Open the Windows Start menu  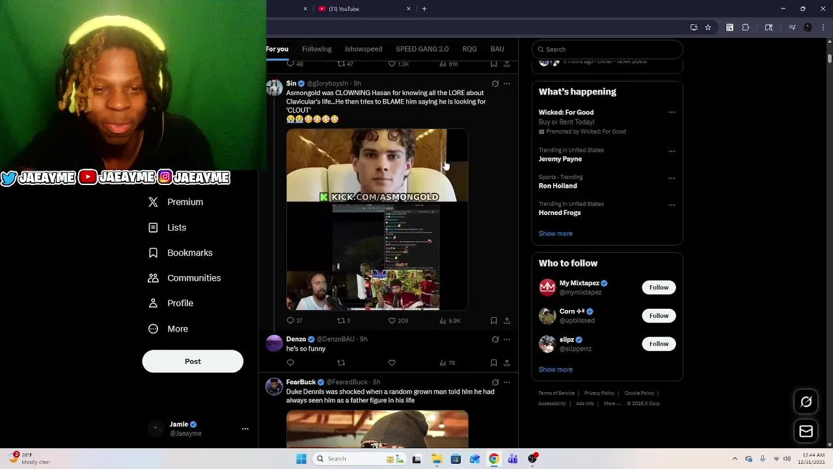point(301,459)
